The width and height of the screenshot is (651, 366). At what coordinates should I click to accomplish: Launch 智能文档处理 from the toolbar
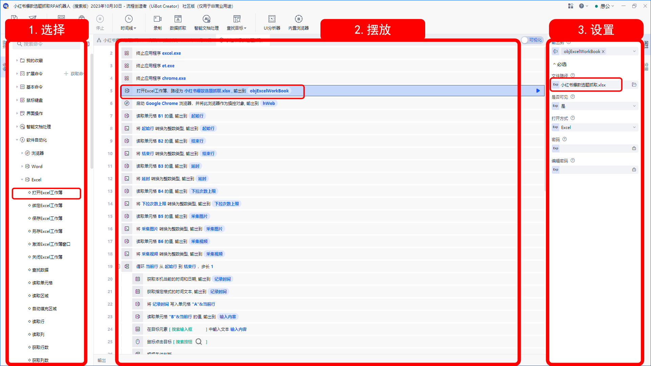tap(206, 22)
